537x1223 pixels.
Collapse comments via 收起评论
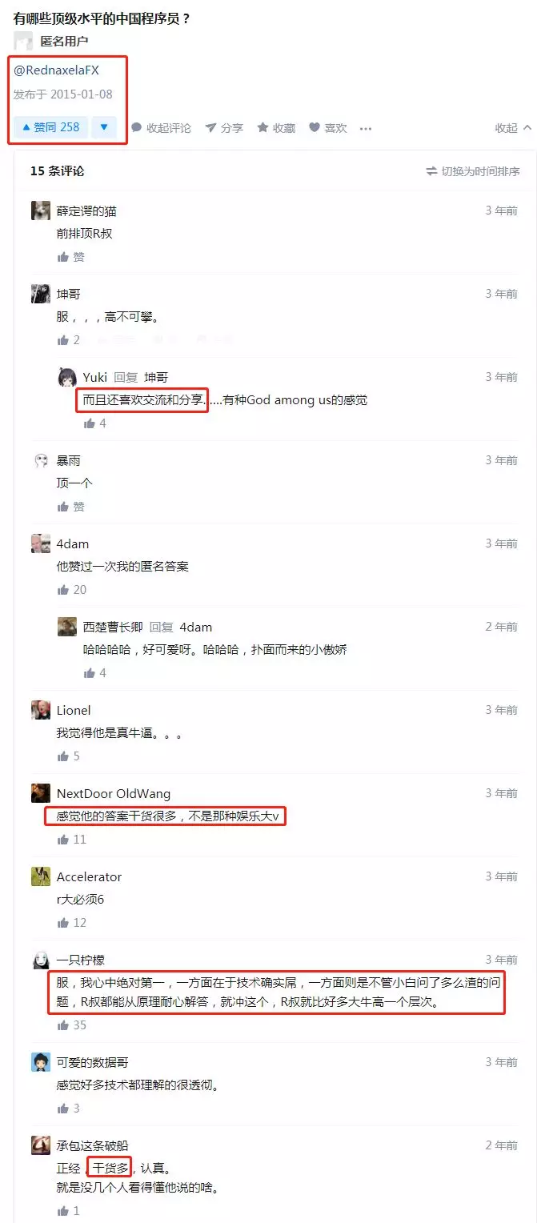click(161, 128)
